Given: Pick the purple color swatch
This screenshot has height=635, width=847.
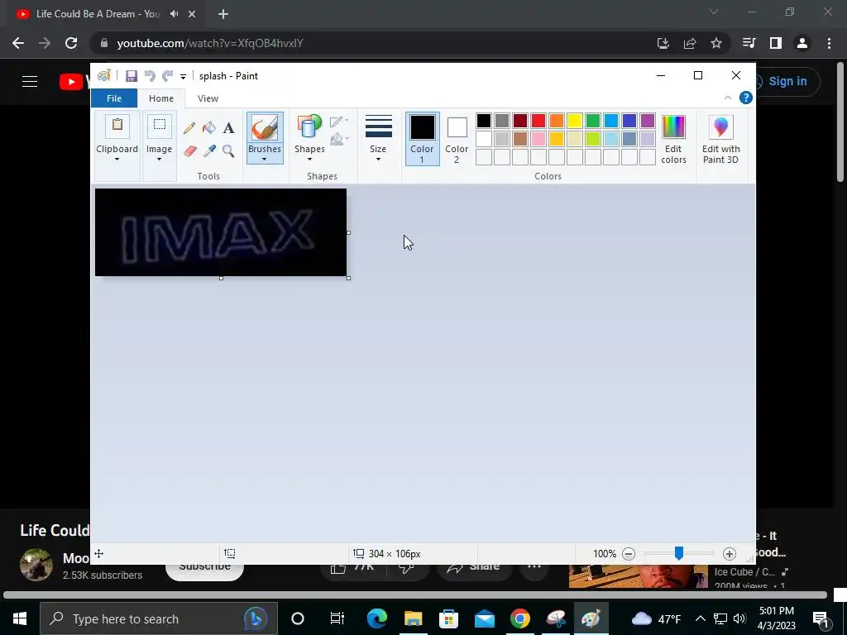Looking at the screenshot, I should click(647, 121).
